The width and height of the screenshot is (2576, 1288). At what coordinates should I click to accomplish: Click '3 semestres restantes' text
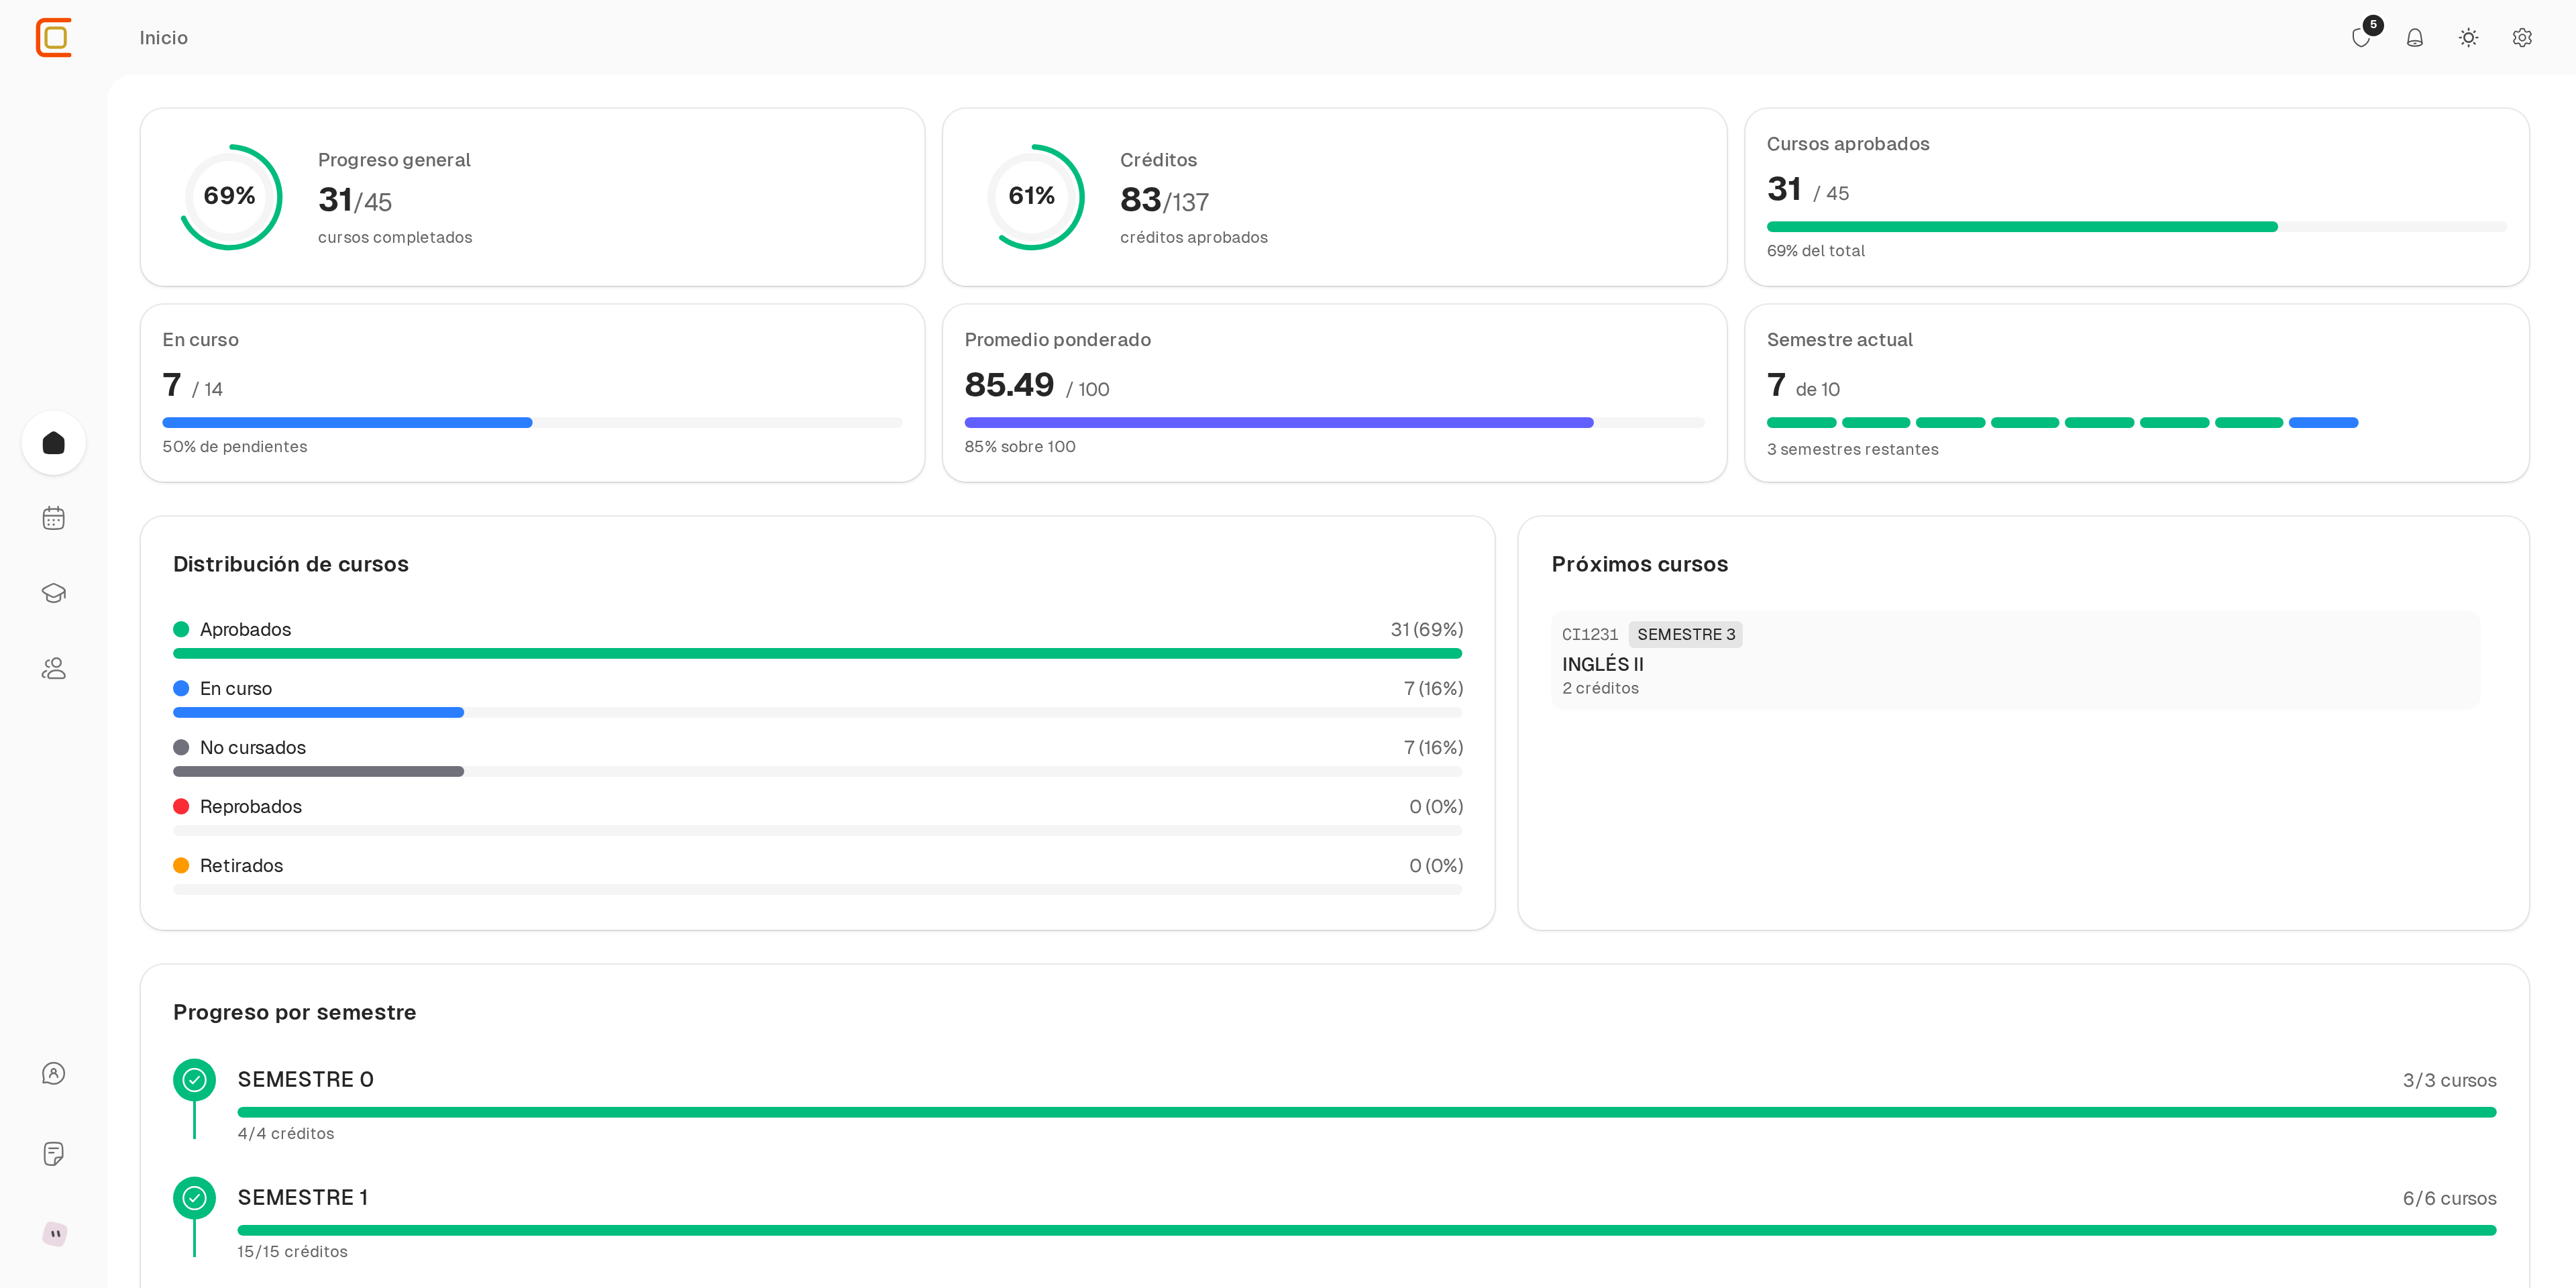coord(1852,449)
